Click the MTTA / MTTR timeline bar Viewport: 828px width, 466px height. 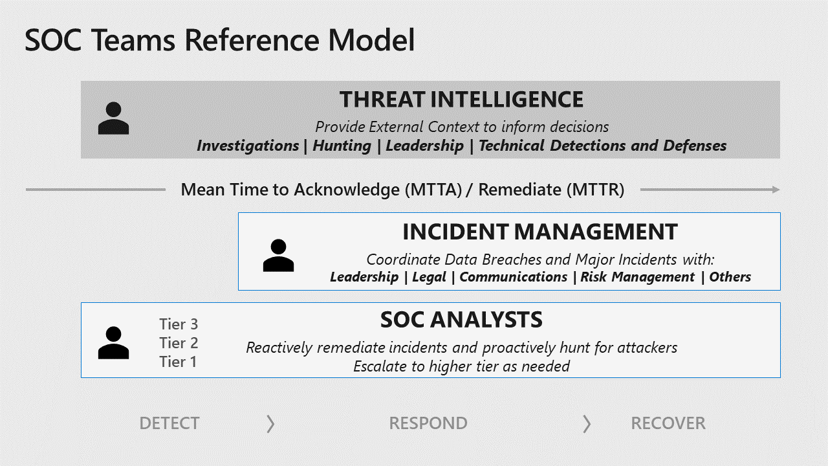402,189
